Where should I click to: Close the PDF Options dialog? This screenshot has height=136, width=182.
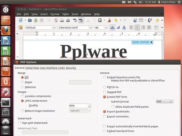click(x=17, y=62)
